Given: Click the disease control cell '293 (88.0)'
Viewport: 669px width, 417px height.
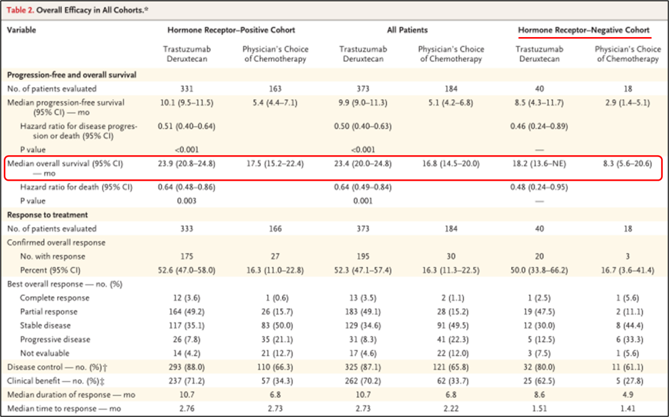Looking at the screenshot, I should tap(186, 367).
